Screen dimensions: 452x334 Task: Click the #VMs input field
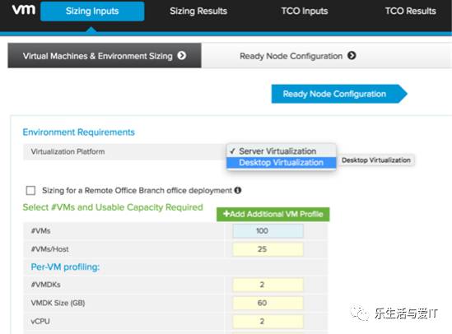[268, 231]
